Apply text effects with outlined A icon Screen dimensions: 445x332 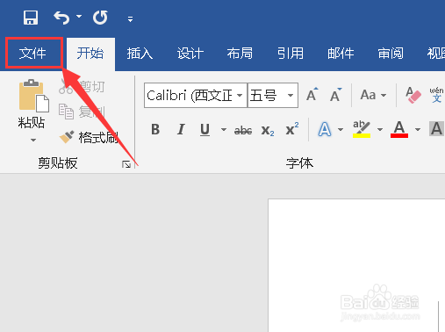[x=325, y=129]
